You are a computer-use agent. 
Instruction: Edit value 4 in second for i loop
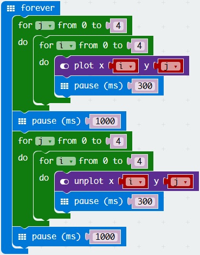pyautogui.click(x=139, y=161)
